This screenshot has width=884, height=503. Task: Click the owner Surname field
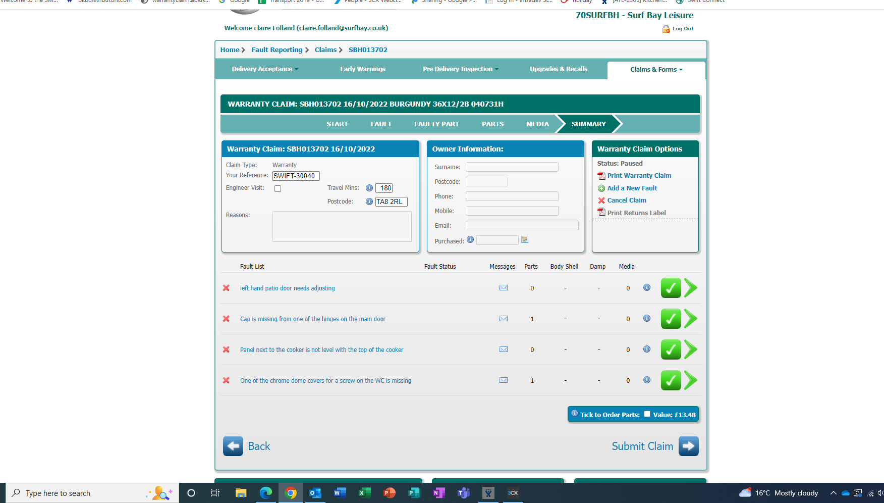pos(512,167)
